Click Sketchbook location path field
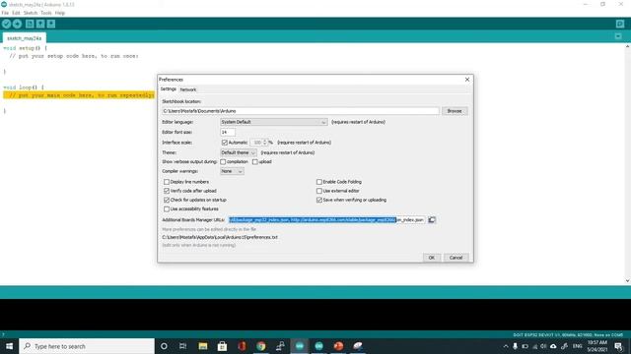The width and height of the screenshot is (631, 354). click(300, 111)
